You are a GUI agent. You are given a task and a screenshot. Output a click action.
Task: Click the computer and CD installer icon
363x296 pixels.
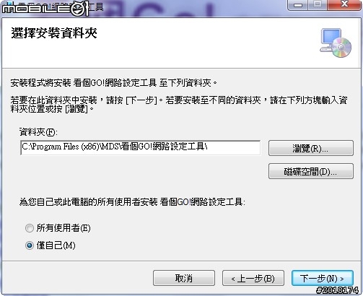[336, 43]
